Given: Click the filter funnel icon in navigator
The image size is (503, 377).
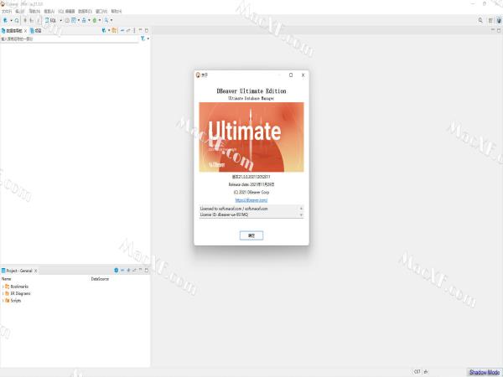Looking at the screenshot, I should coord(143,39).
